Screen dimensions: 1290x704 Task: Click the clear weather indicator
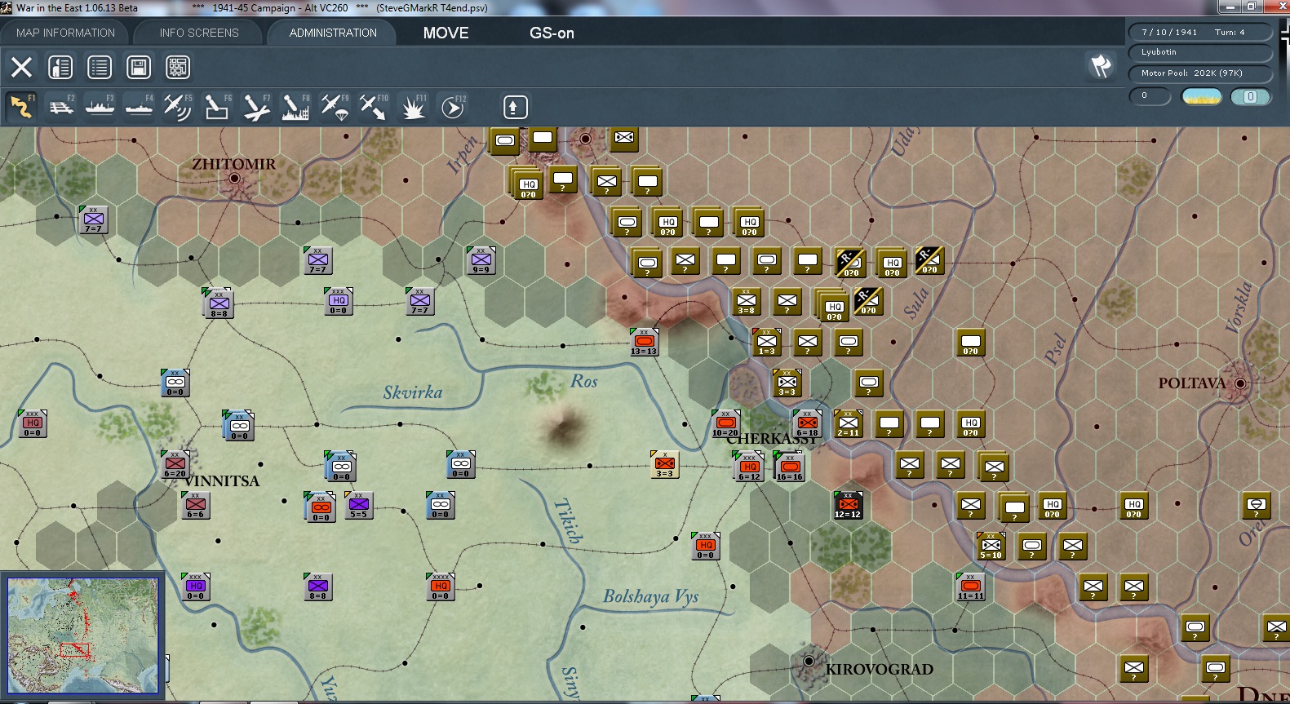click(1202, 96)
